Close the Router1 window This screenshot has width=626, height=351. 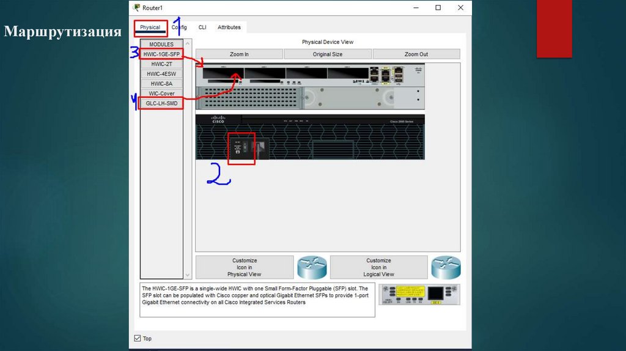click(x=460, y=7)
